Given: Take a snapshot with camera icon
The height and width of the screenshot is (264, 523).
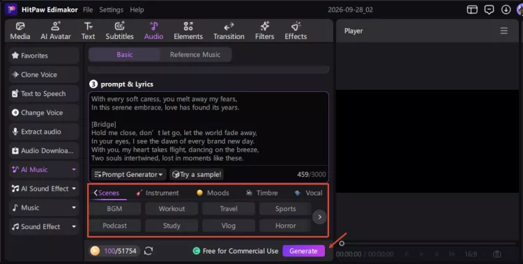Looking at the screenshot, I should 497,254.
